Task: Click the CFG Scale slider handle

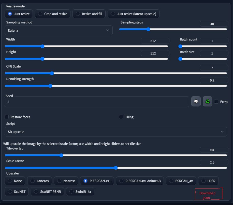Action: click(52, 73)
